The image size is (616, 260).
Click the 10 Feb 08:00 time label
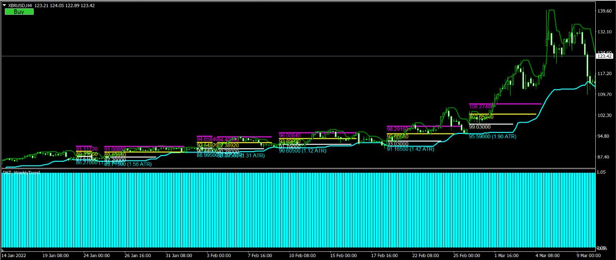tap(302, 256)
